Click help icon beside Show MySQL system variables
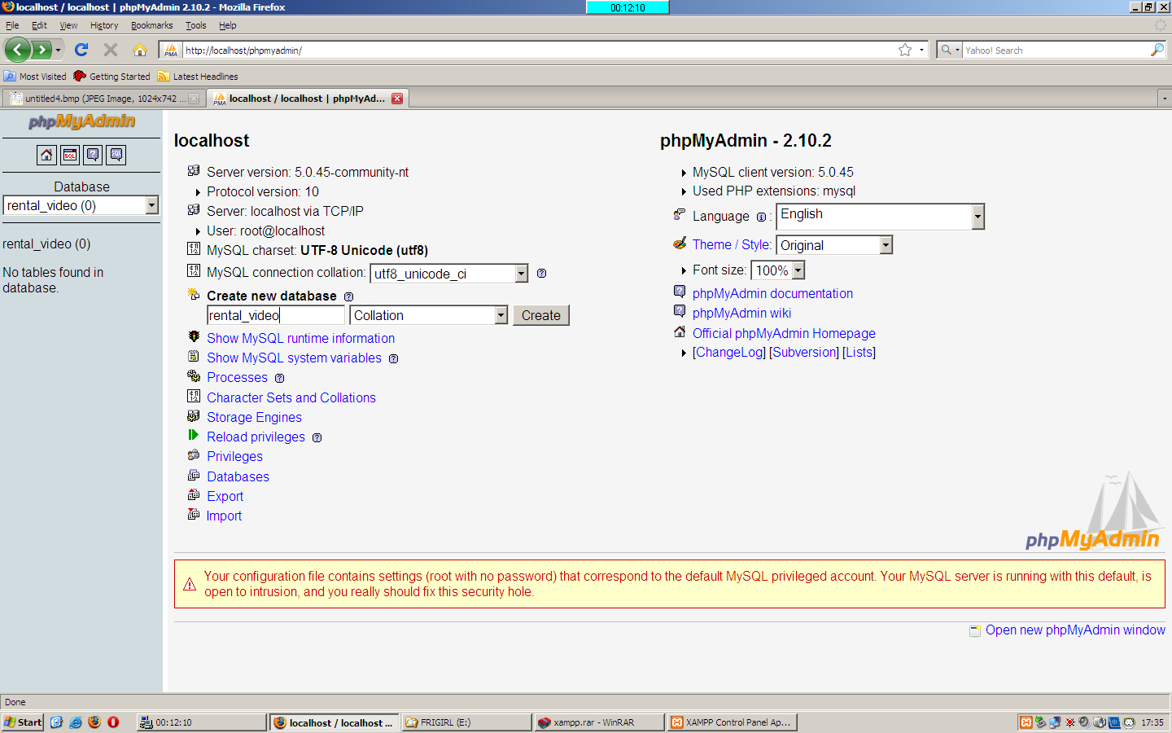Viewport: 1172px width, 733px height. (x=393, y=358)
